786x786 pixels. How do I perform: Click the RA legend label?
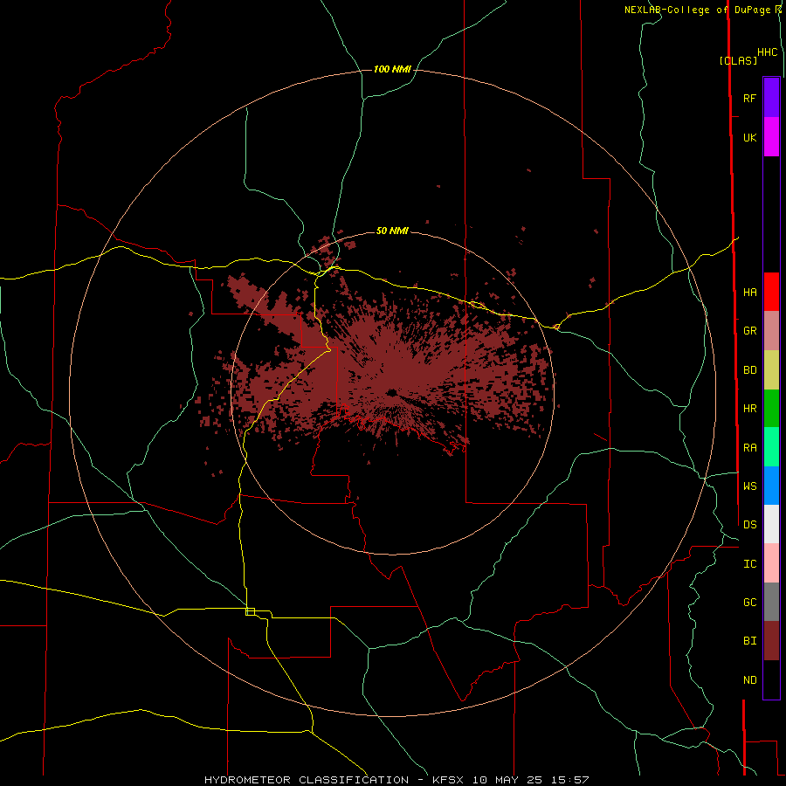click(749, 448)
